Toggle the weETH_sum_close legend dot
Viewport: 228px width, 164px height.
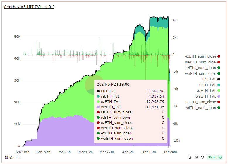[x=219, y=62]
